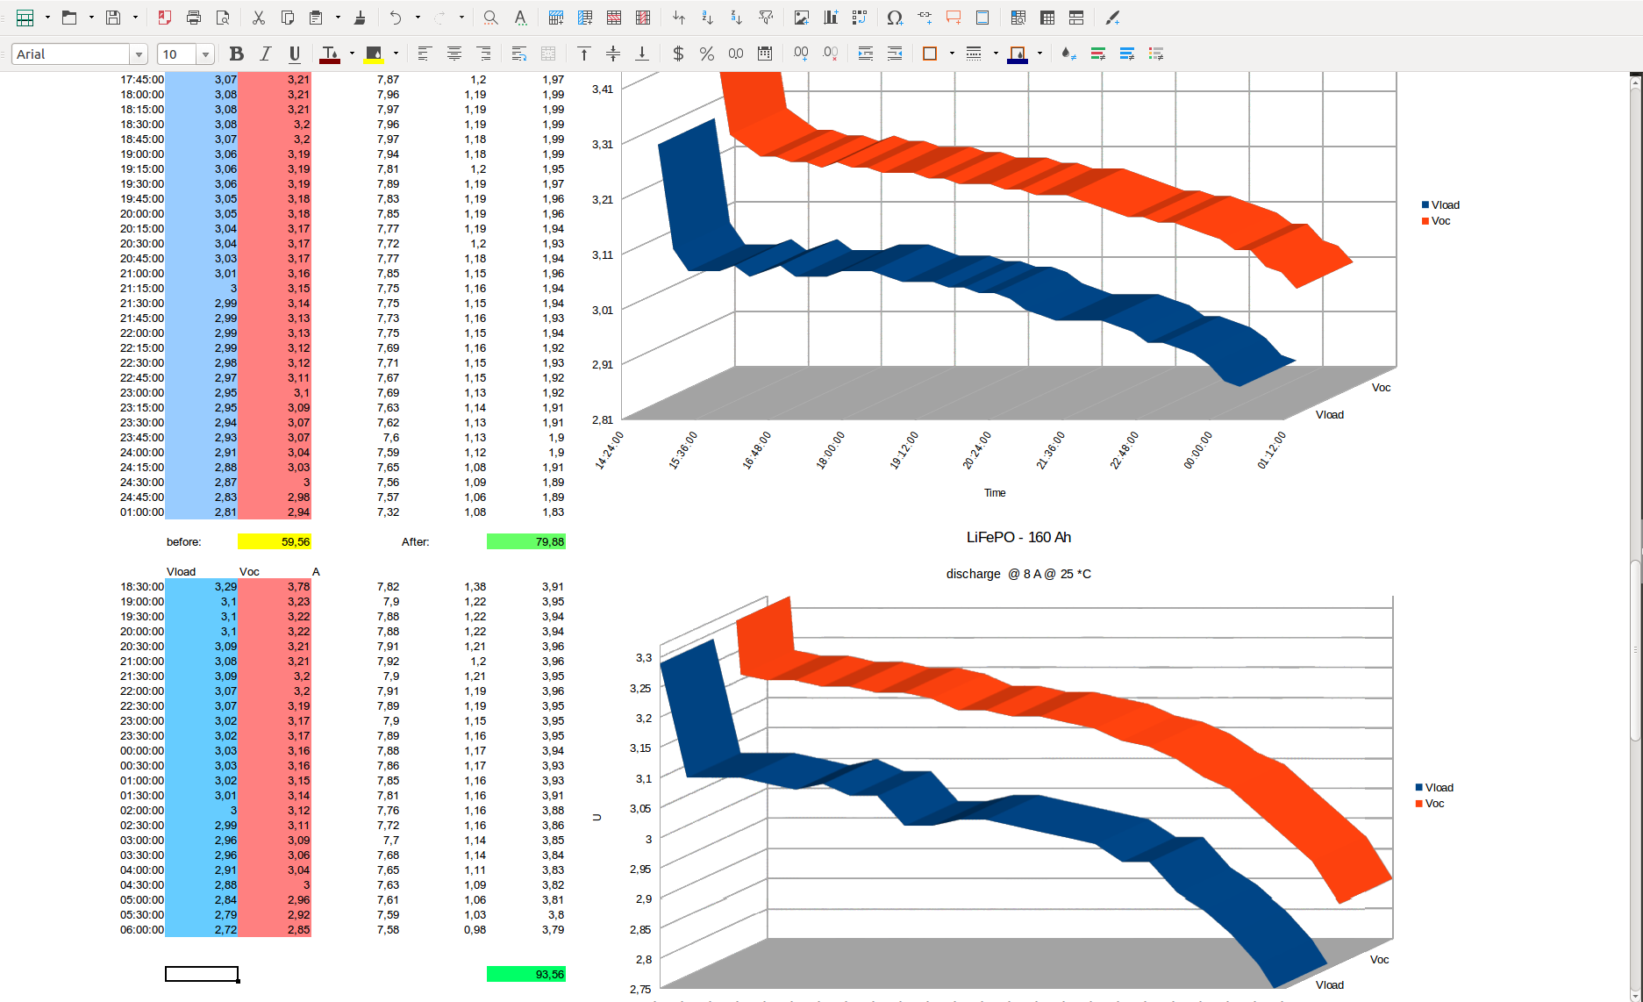The width and height of the screenshot is (1643, 1002).
Task: Click the Clone Formatting paintbrush icon
Action: (x=360, y=18)
